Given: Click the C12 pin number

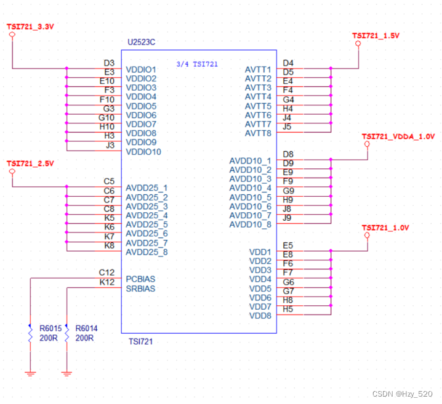Looking at the screenshot, I should (106, 272).
